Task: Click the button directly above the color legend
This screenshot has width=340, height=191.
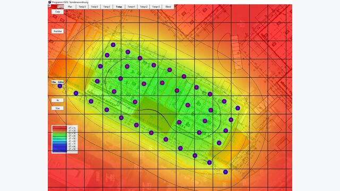Action: coord(58,108)
